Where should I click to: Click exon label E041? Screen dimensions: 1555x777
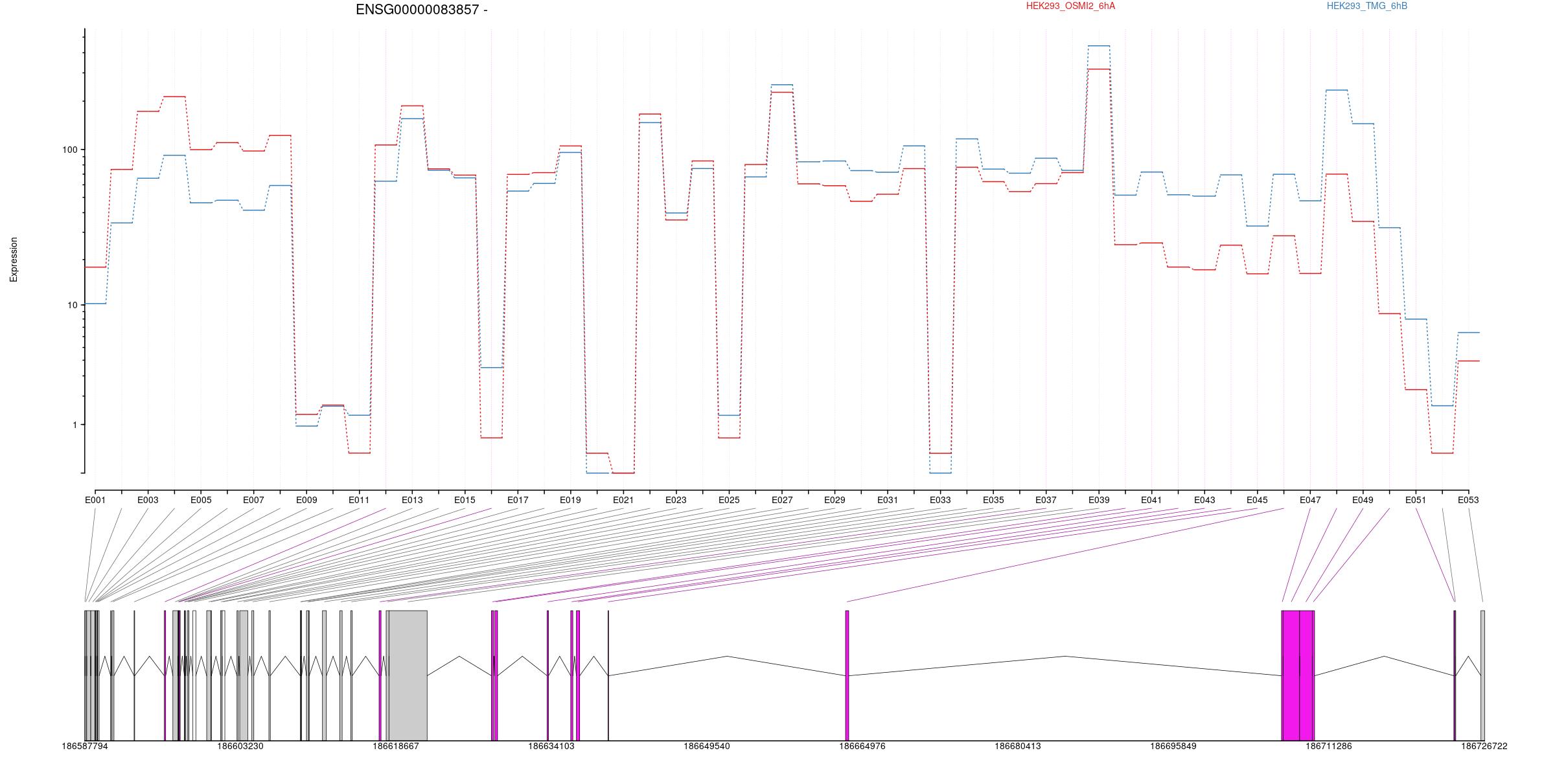[x=1151, y=500]
